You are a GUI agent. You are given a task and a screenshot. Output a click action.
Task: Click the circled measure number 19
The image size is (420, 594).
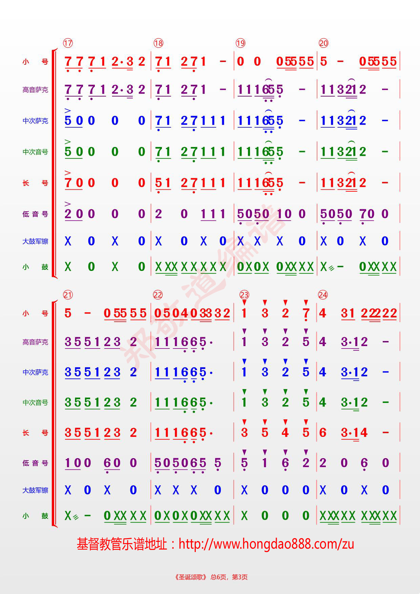[240, 43]
